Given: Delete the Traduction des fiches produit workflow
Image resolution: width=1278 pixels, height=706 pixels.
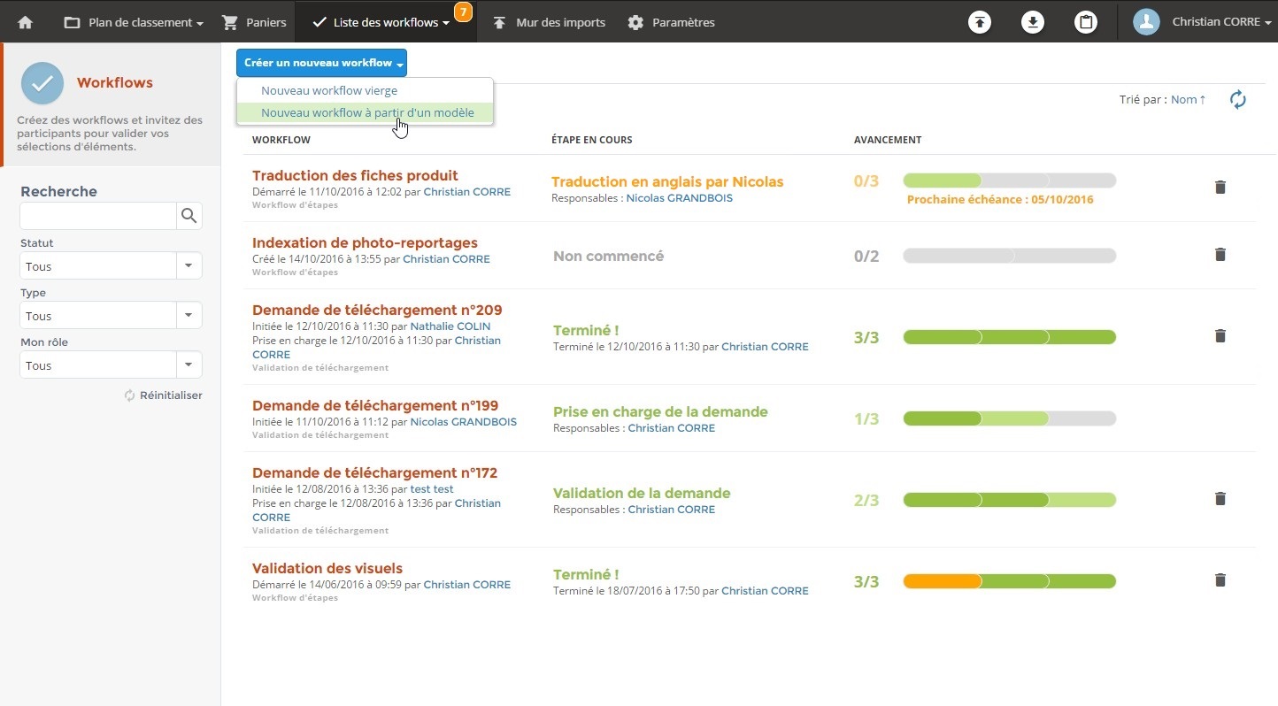Looking at the screenshot, I should point(1220,188).
